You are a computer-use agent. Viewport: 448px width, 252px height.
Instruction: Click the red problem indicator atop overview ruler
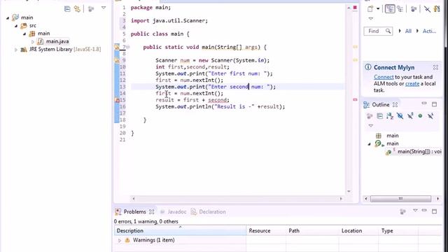click(x=355, y=8)
